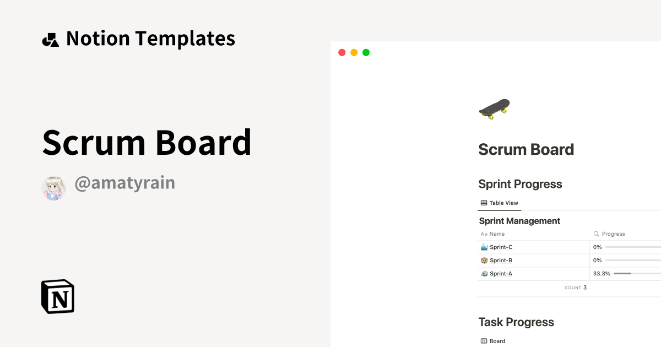Click the @amatyrain avatar thumbnail
Image resolution: width=661 pixels, height=347 pixels.
click(53, 188)
